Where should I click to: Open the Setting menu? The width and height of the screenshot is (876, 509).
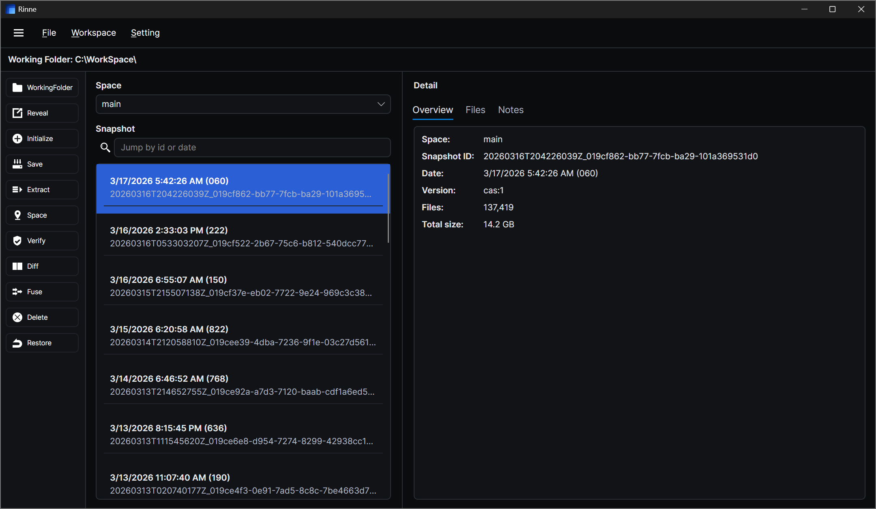[x=145, y=32]
